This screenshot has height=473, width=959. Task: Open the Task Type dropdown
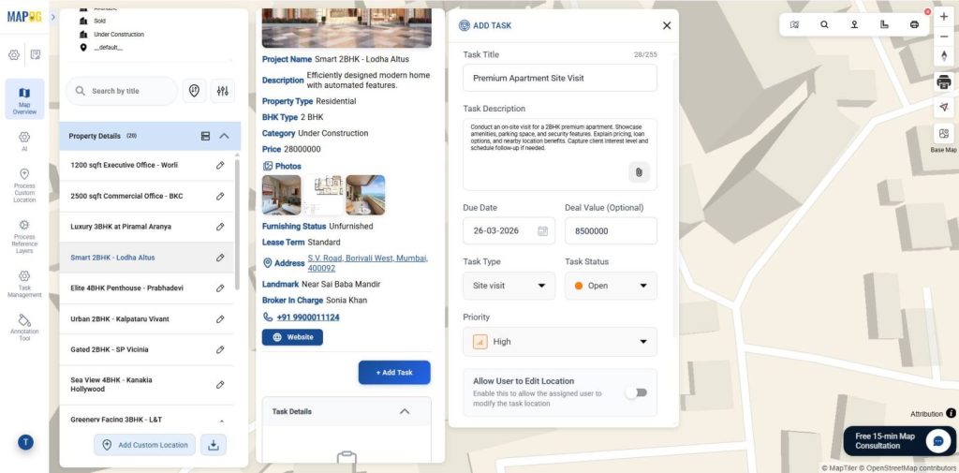(x=509, y=286)
